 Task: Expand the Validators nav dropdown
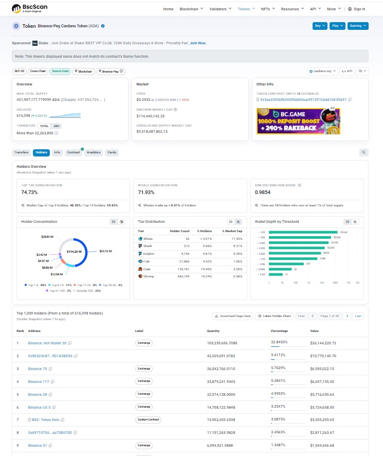[x=220, y=9]
